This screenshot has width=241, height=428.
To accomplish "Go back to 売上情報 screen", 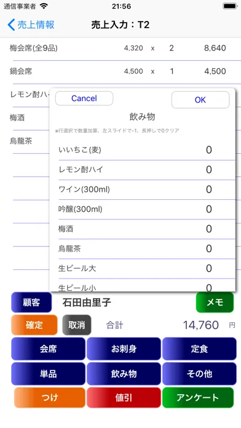I will coord(31,25).
